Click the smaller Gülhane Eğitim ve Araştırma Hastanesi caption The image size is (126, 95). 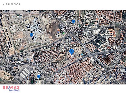click(73, 29)
